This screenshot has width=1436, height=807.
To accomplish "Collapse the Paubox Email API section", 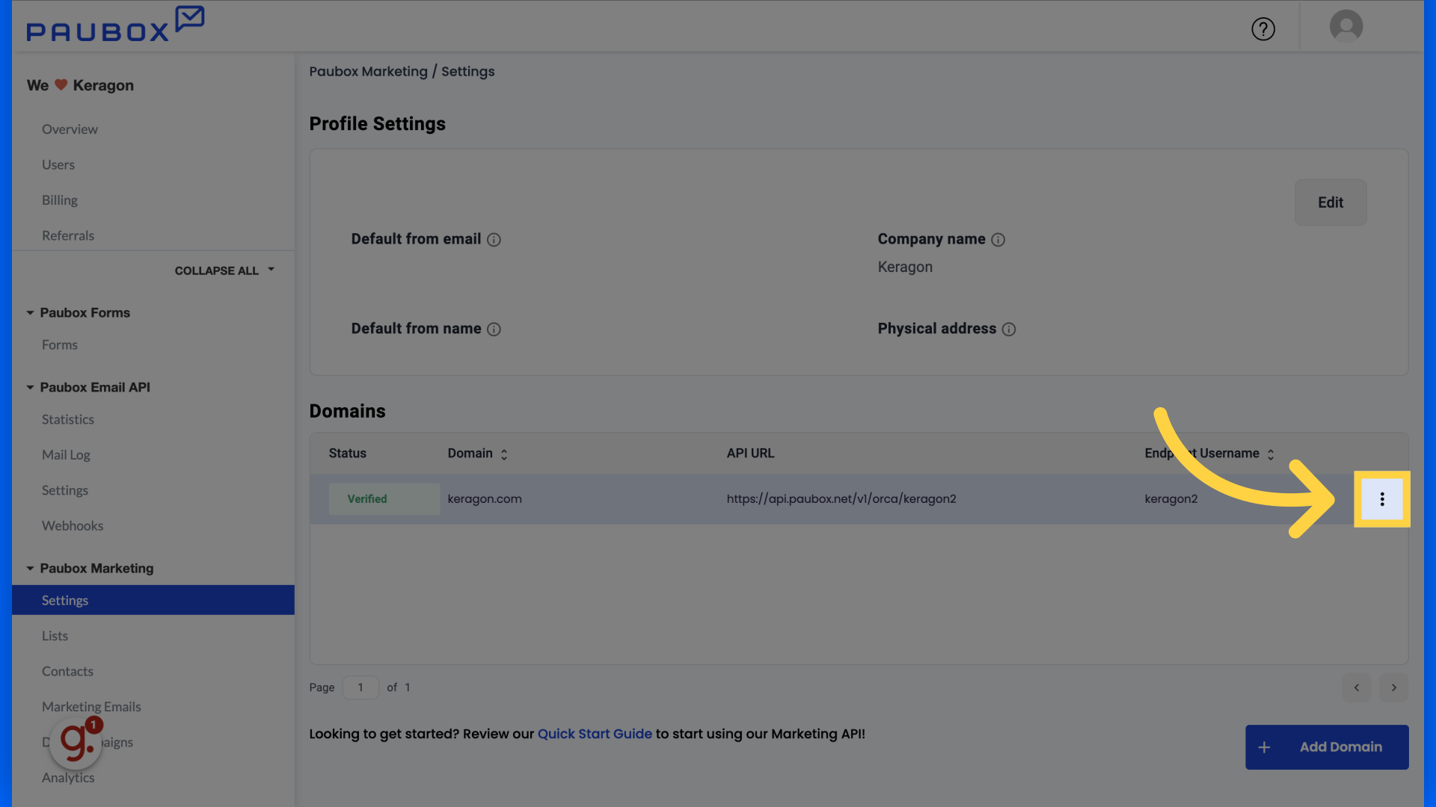I will click(30, 388).
